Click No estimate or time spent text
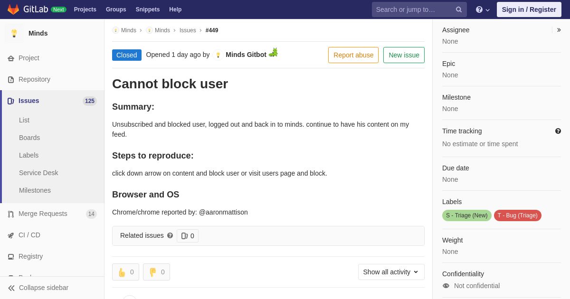This screenshot has width=570, height=299. 480,144
